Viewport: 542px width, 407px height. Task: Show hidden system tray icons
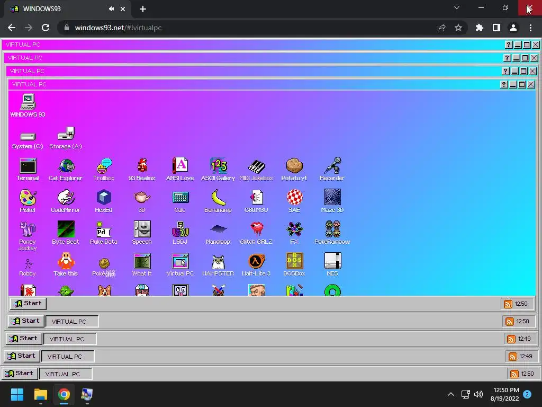tap(451, 394)
